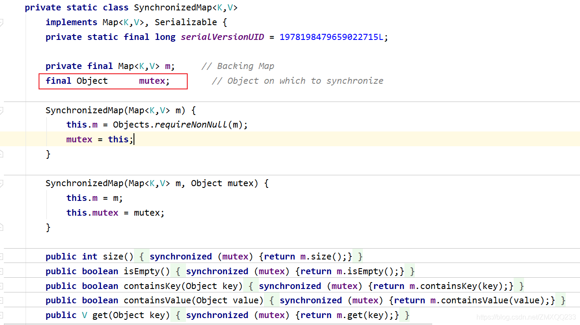The width and height of the screenshot is (580, 325).
Task: Click 'size()' method name
Action: (x=118, y=256)
